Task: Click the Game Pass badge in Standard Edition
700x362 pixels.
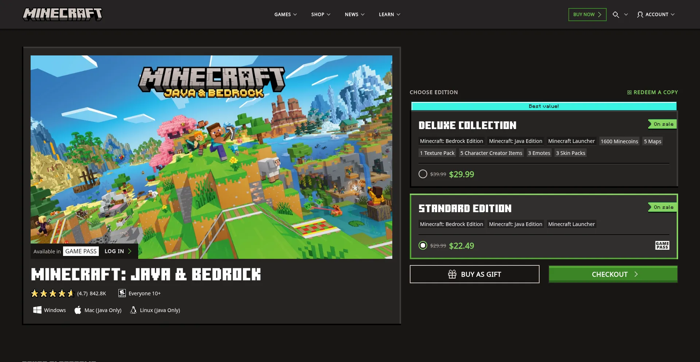Action: click(662, 245)
